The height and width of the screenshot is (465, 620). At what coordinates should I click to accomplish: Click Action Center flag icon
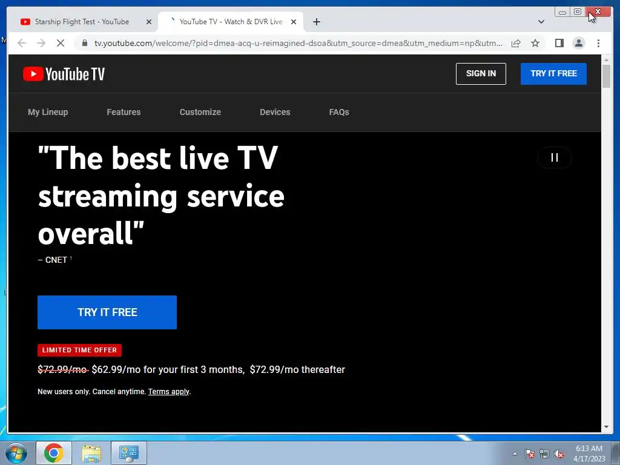(x=530, y=453)
